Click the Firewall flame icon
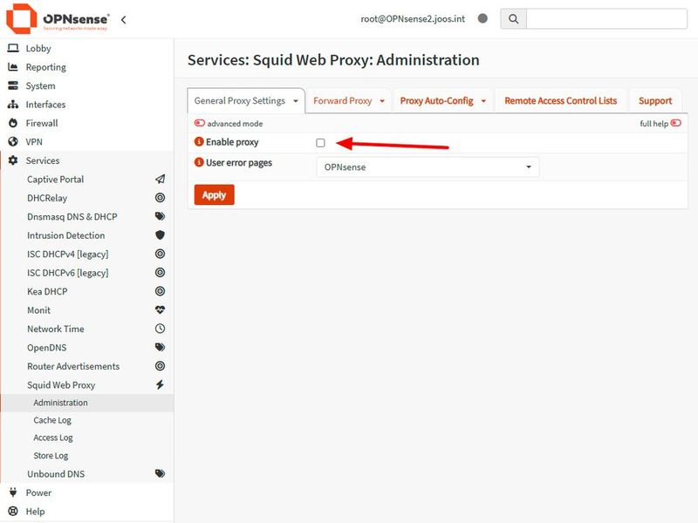This screenshot has width=698, height=523. (x=13, y=123)
